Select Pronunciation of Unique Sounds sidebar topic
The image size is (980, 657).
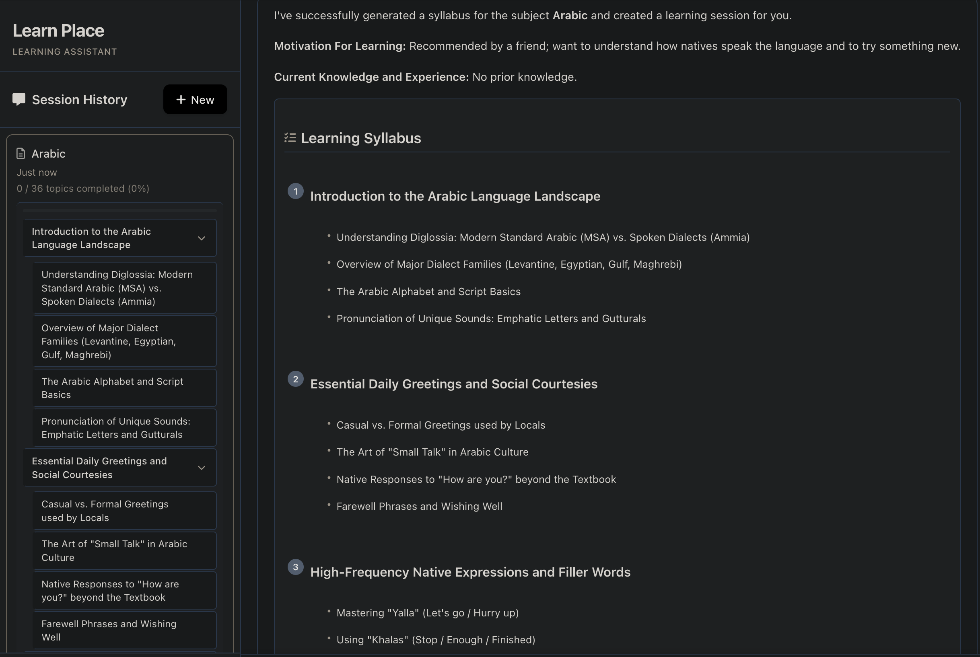tap(124, 428)
